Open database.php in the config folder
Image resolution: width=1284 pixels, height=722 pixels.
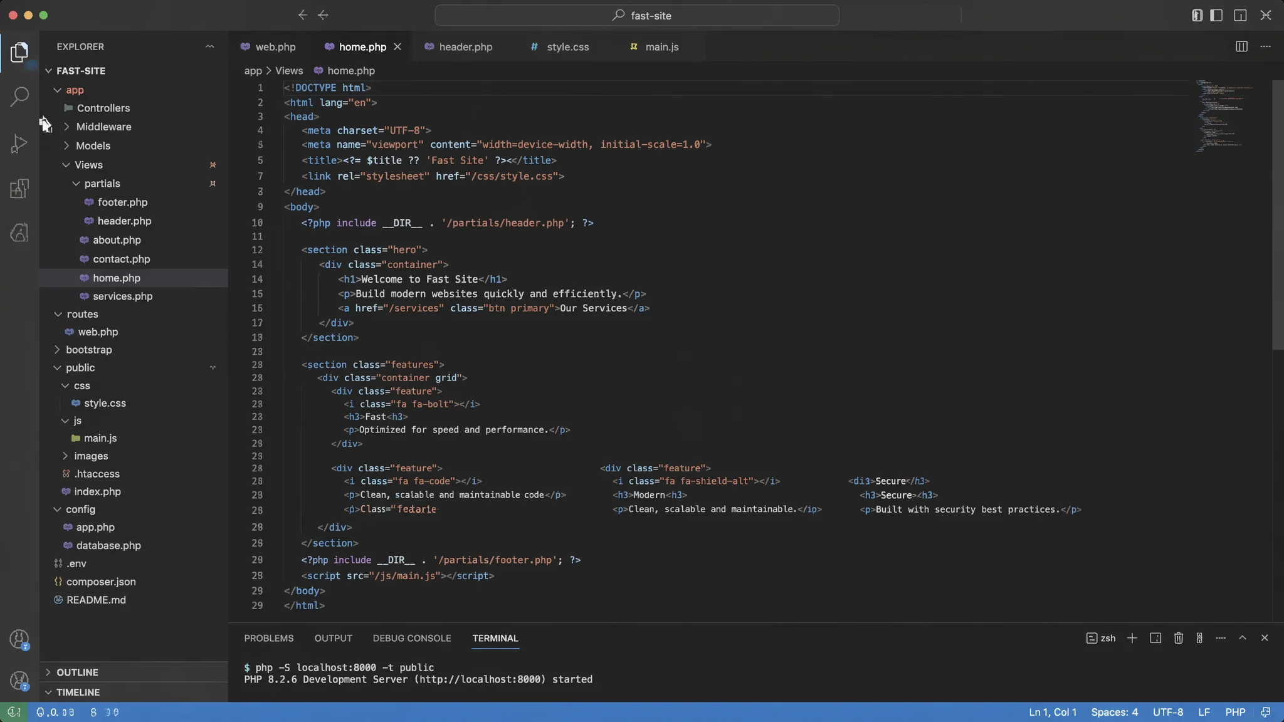click(108, 545)
